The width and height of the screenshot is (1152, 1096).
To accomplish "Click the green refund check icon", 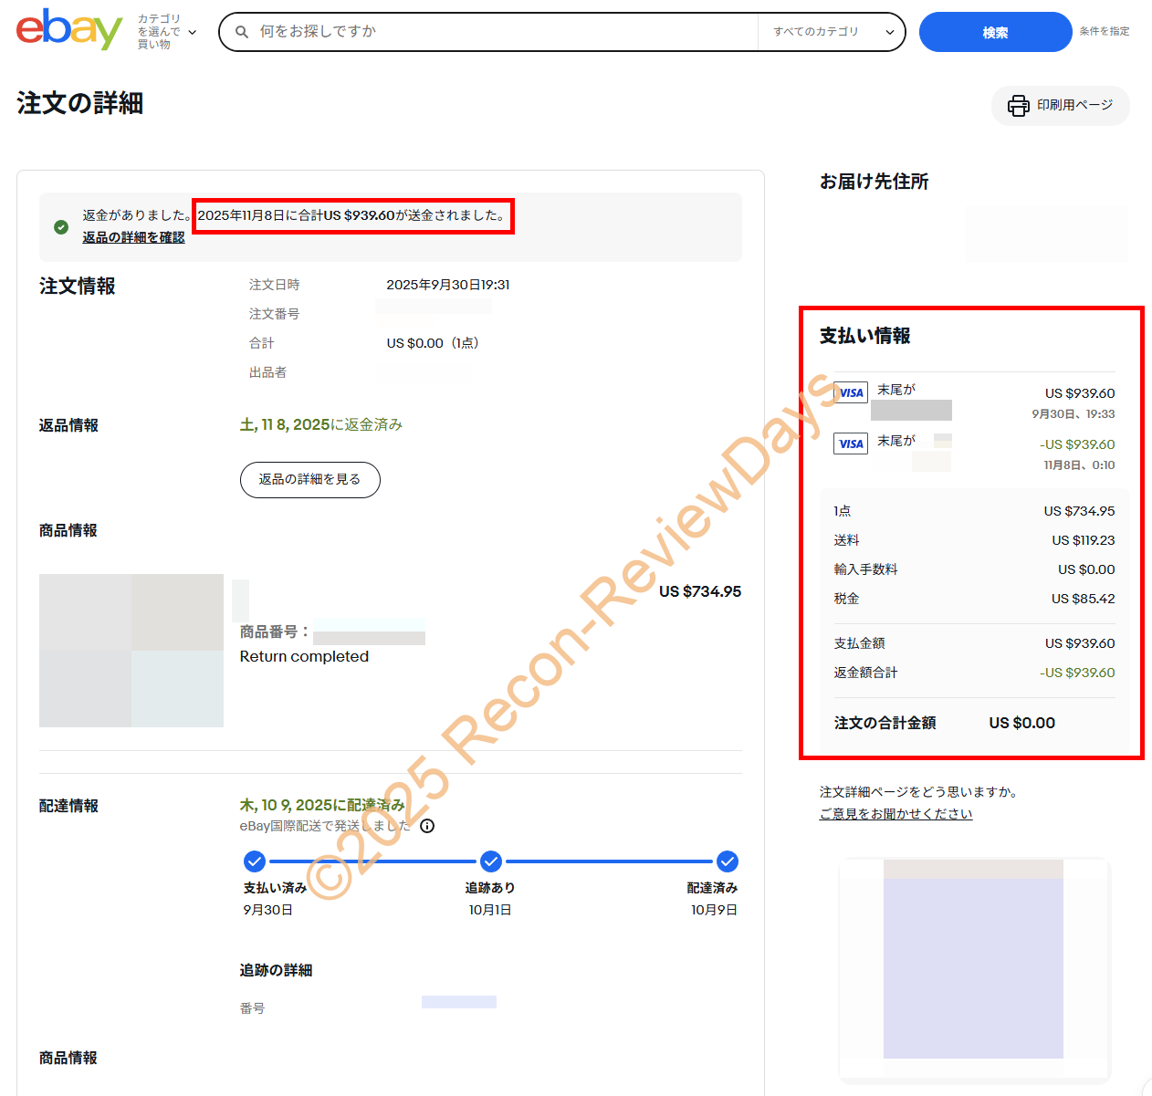I will (61, 227).
